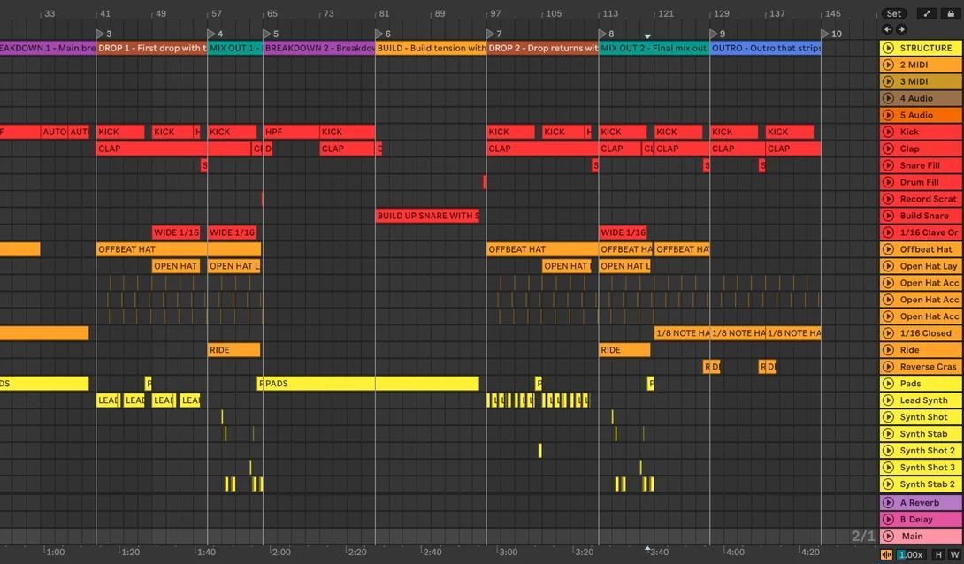Jump to locator 3 flag
The width and height of the screenshot is (964, 564).
click(x=100, y=34)
